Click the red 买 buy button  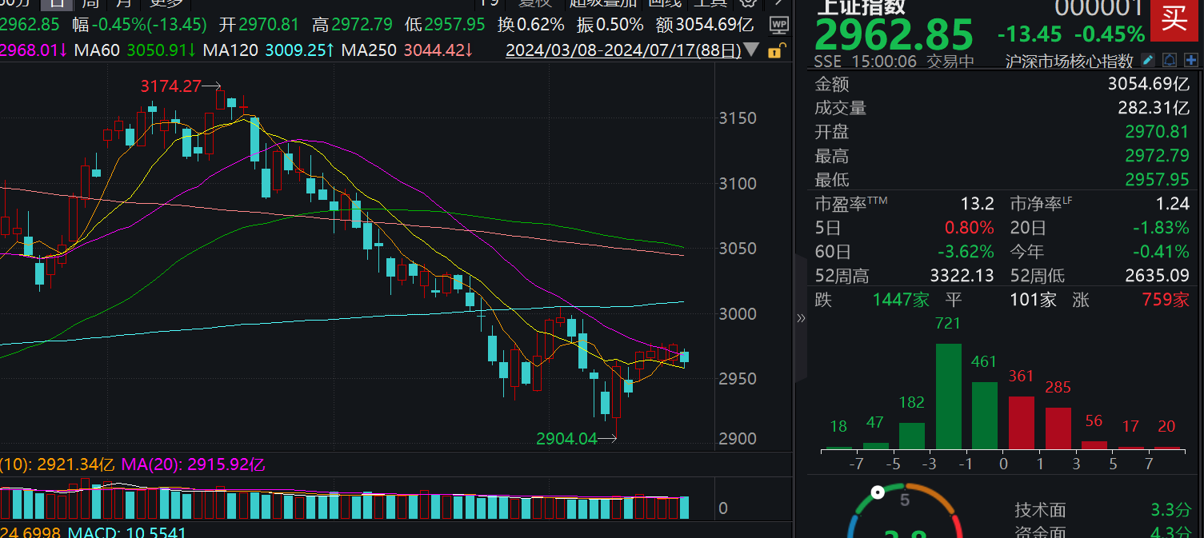[x=1174, y=19]
